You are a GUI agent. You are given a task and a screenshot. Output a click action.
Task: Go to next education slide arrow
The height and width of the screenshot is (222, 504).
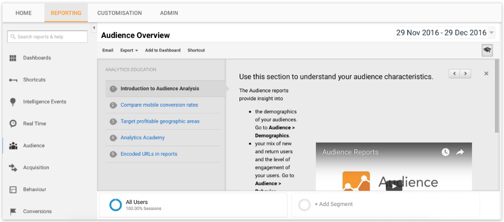pyautogui.click(x=466, y=73)
